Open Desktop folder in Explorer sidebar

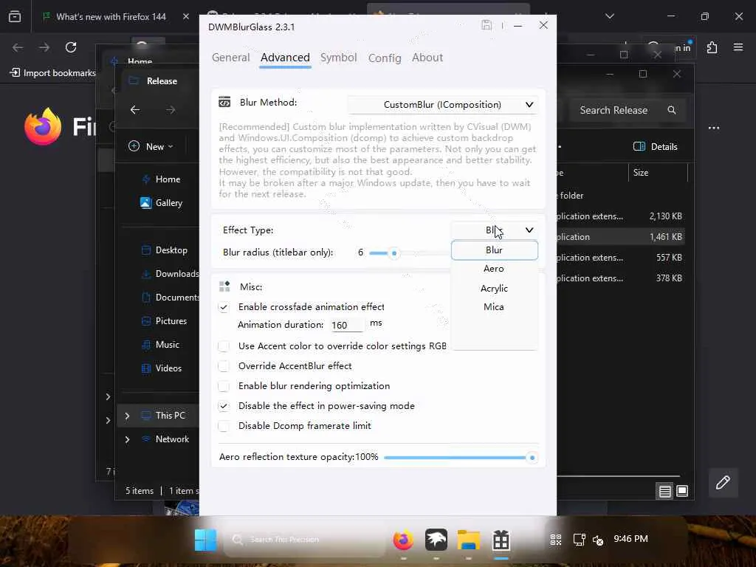[x=165, y=250]
